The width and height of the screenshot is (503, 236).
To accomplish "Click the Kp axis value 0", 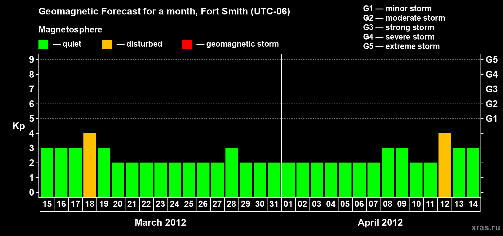I will point(31,192).
